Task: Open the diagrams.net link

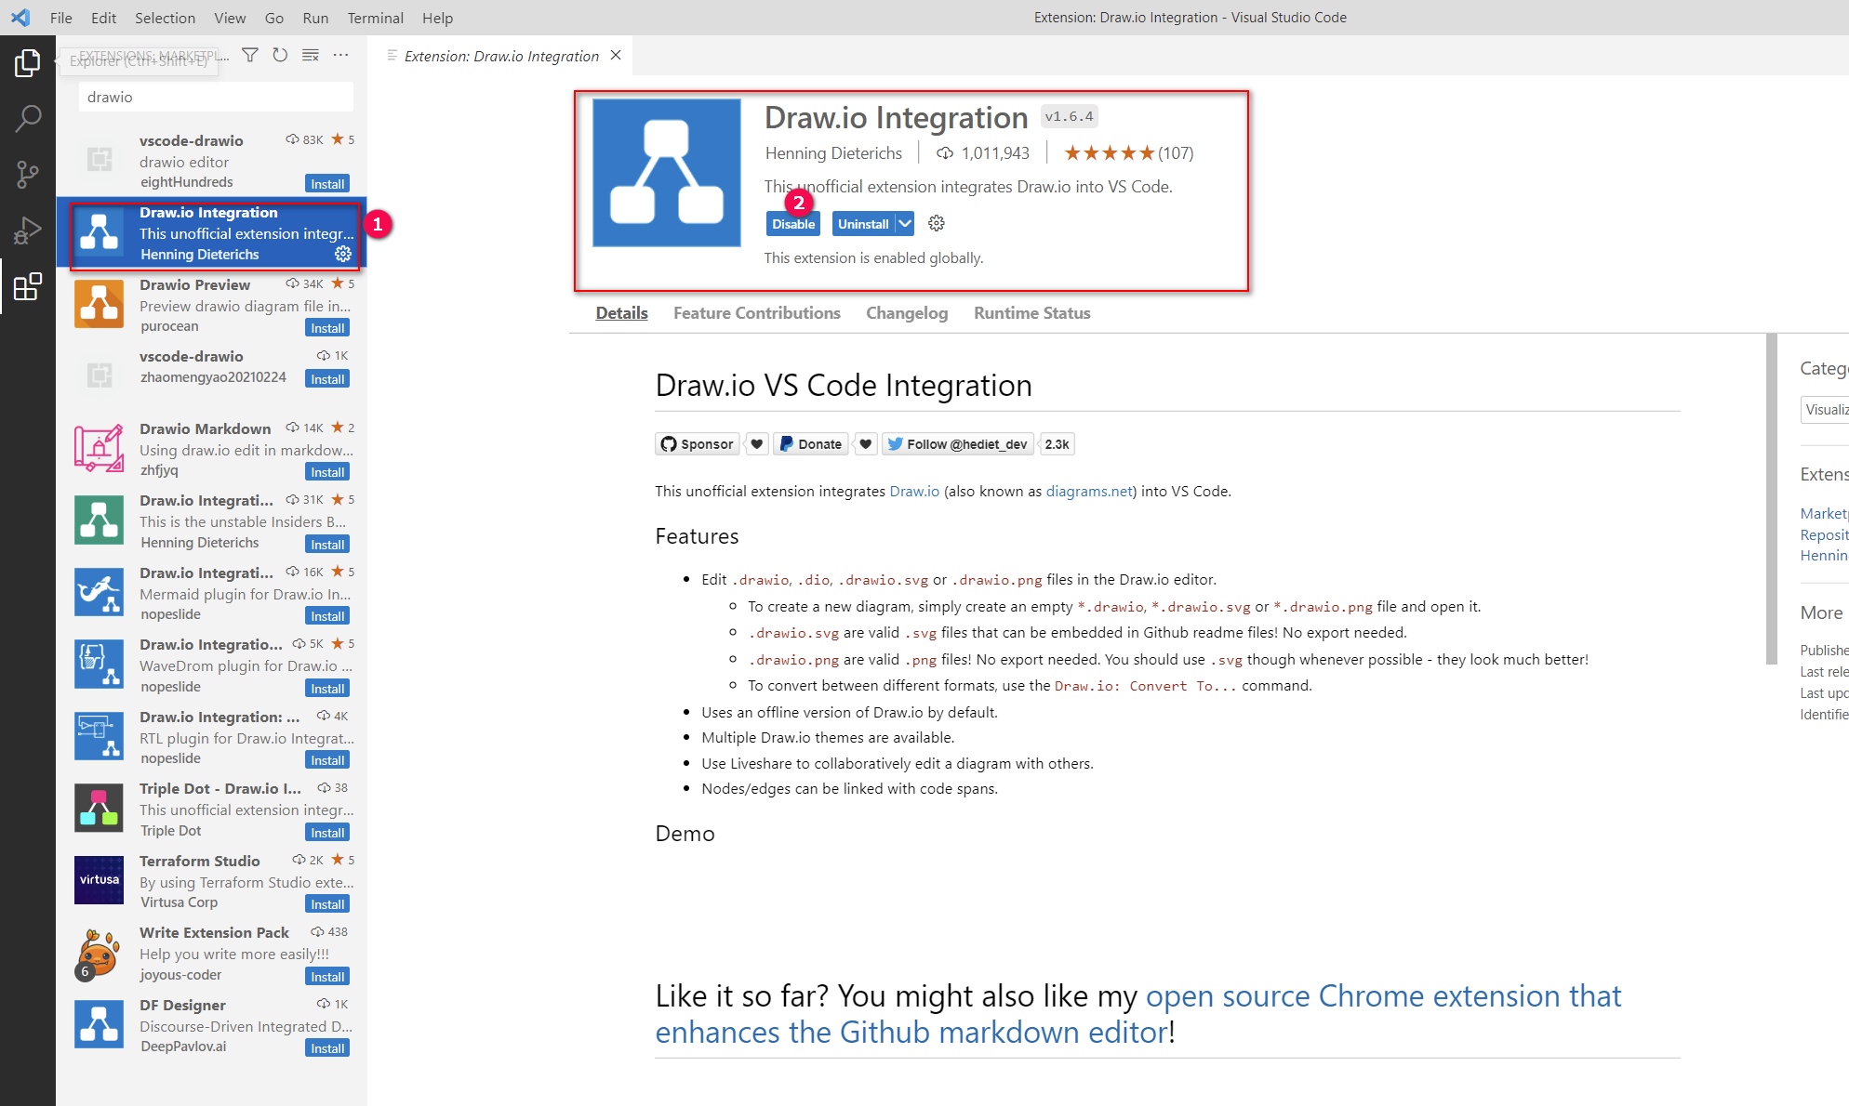Action: click(x=1088, y=491)
